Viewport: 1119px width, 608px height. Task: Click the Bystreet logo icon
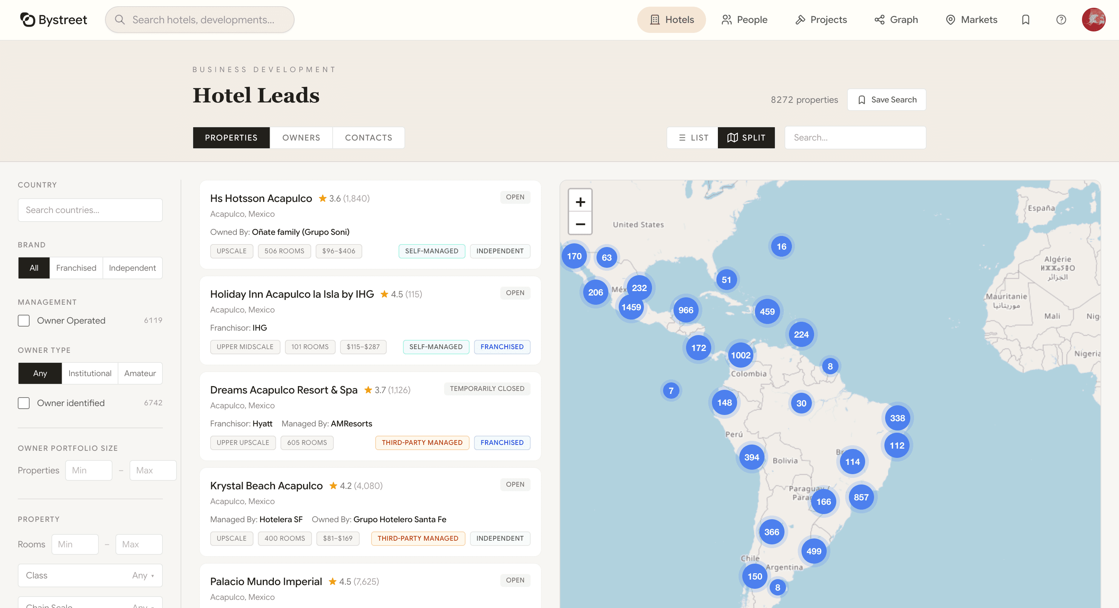tap(27, 20)
